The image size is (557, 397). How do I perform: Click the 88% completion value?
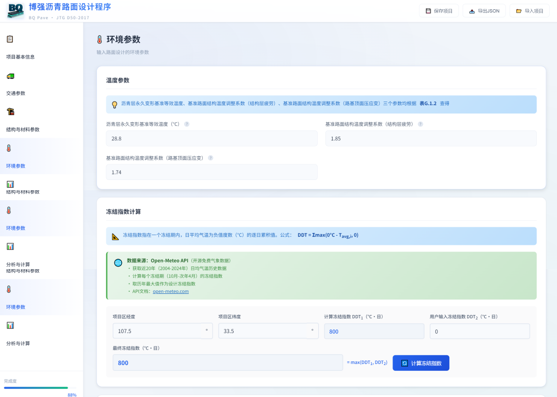pos(72,394)
